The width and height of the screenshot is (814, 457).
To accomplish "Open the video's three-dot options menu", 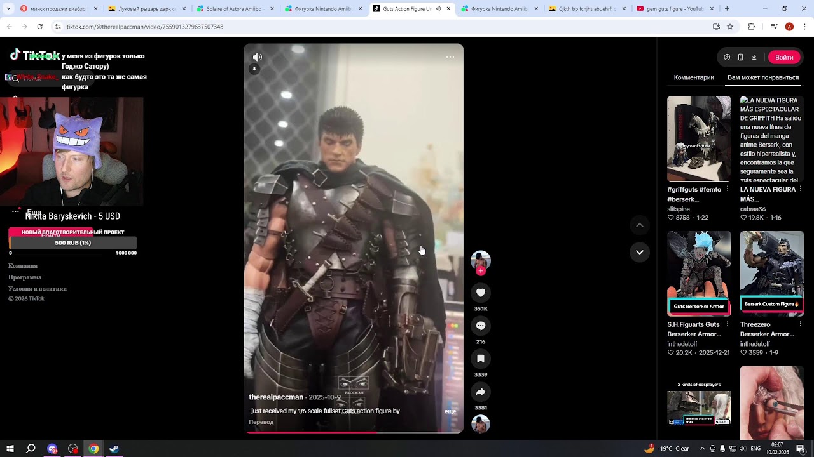I will 450,57.
